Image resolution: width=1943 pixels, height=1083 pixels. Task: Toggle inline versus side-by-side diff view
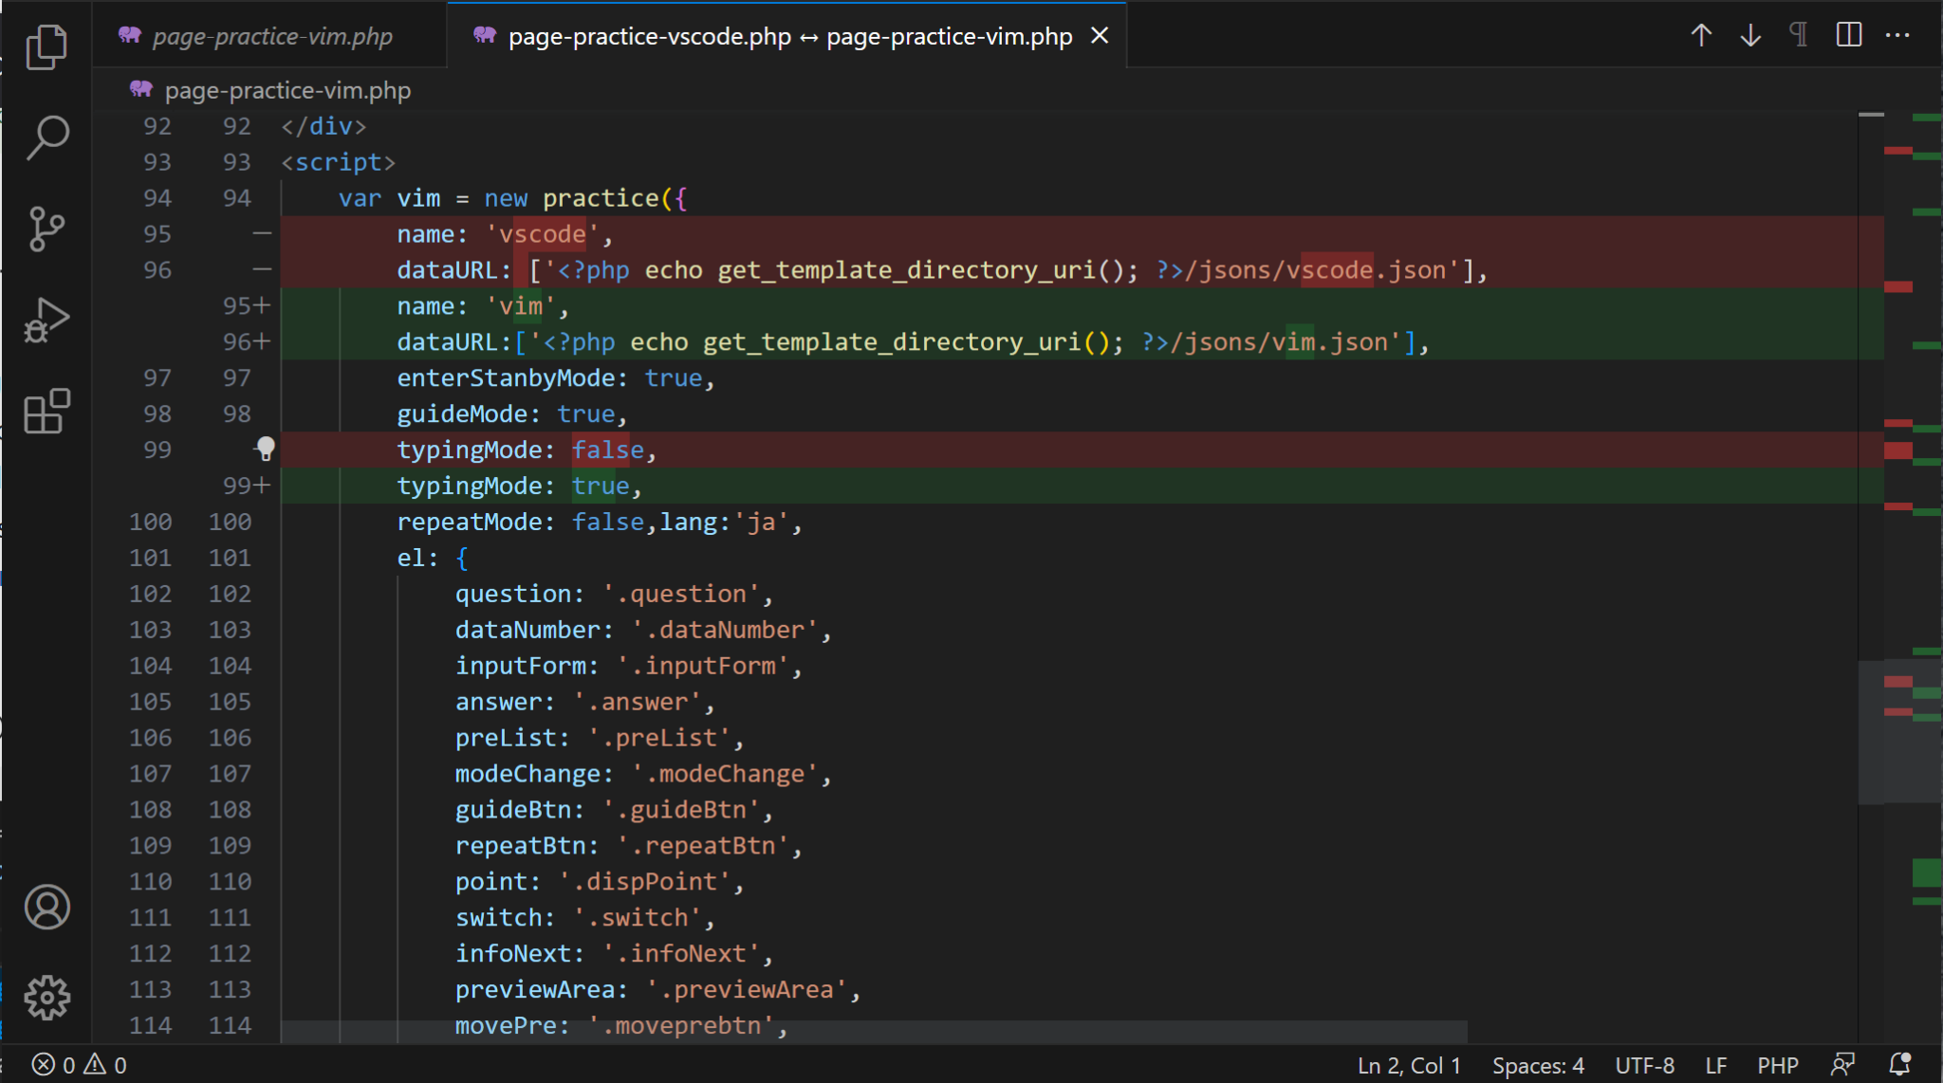1849,36
